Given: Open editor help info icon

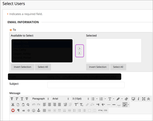Looking at the screenshot, I should point(138,99).
